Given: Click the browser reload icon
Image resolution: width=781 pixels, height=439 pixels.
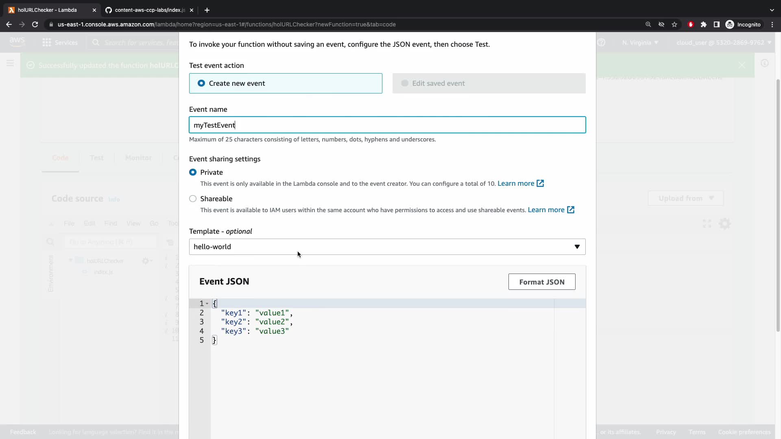Looking at the screenshot, I should (35, 24).
